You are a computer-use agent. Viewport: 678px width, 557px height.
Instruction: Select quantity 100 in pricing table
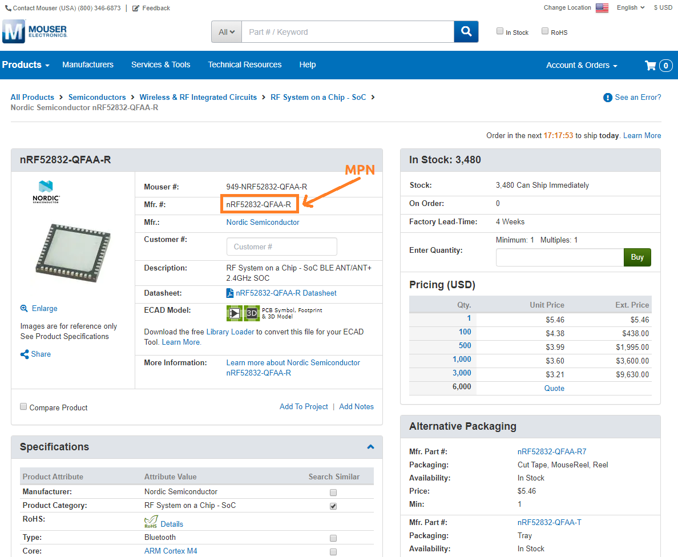(465, 332)
